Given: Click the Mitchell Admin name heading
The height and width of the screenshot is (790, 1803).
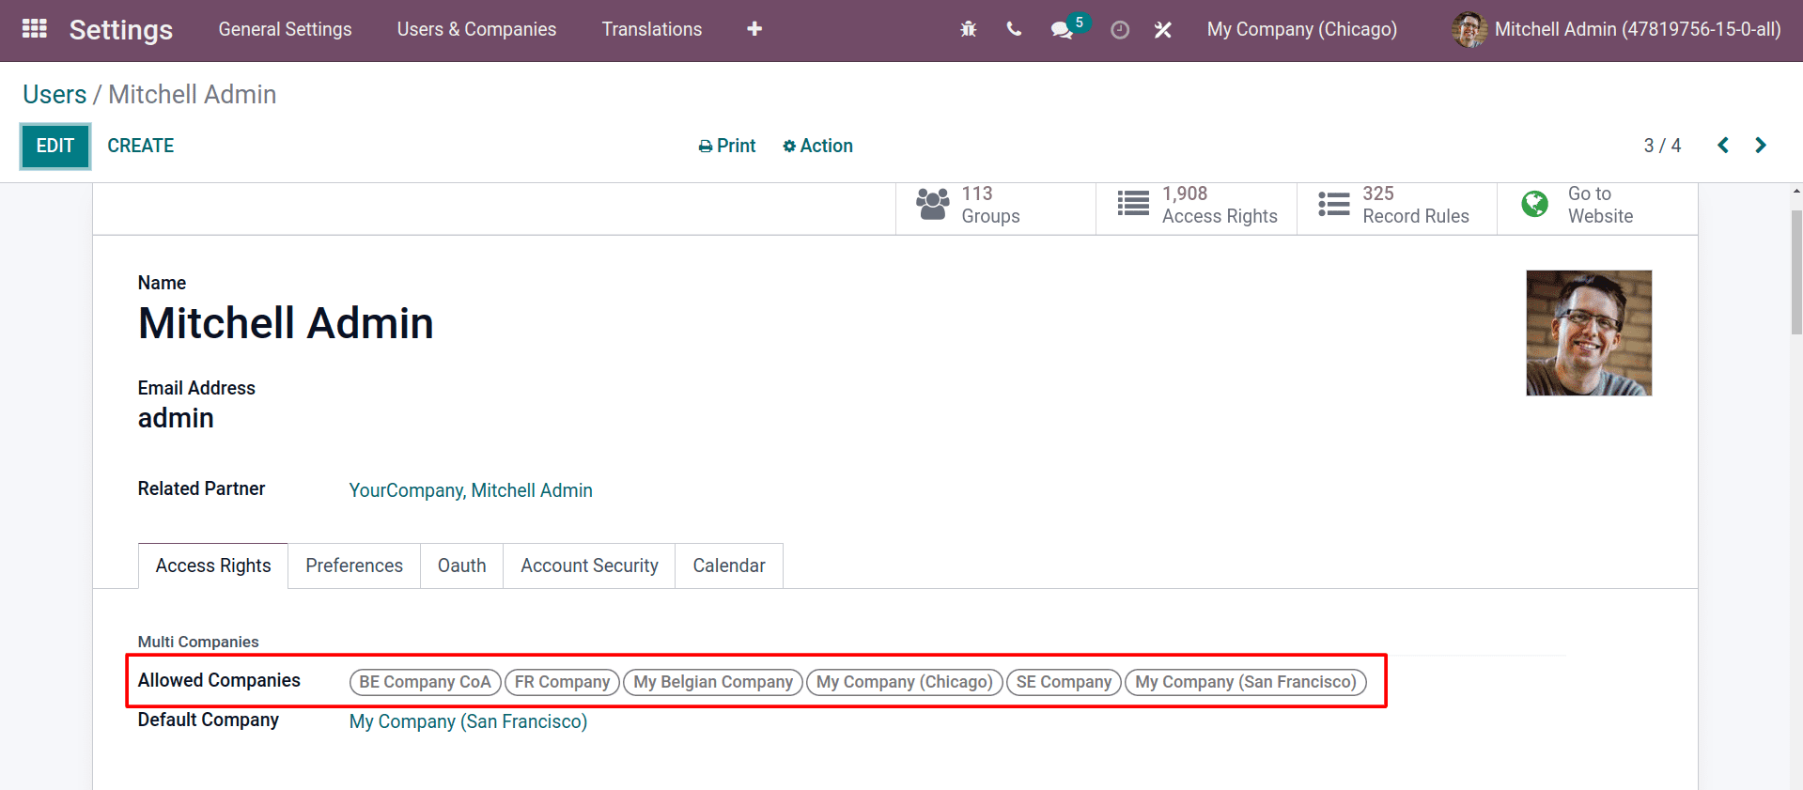Looking at the screenshot, I should [286, 323].
